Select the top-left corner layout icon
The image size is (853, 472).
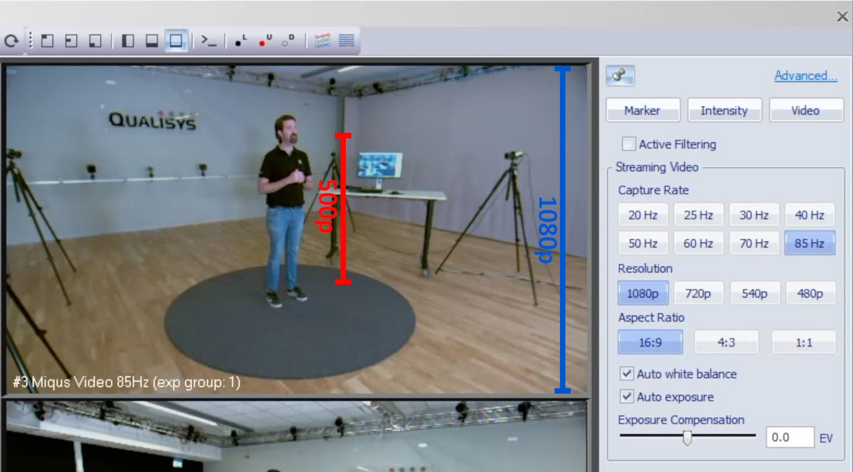(47, 41)
